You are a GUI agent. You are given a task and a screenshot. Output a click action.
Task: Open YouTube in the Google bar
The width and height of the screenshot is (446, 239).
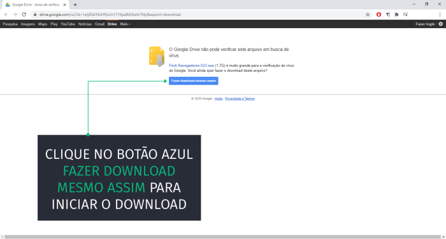coord(68,24)
